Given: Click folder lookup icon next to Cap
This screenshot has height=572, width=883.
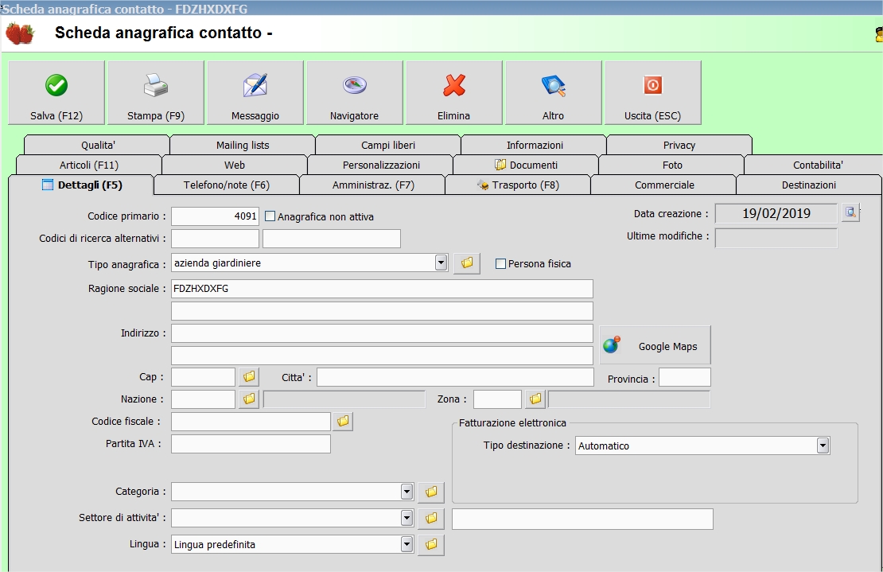Looking at the screenshot, I should pyautogui.click(x=249, y=376).
